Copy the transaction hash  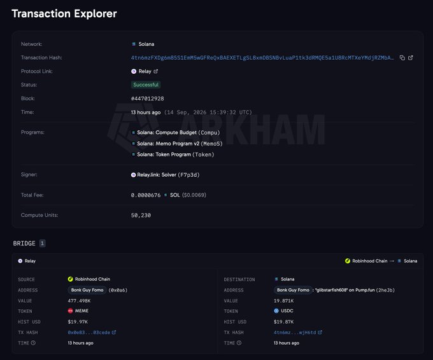(402, 58)
